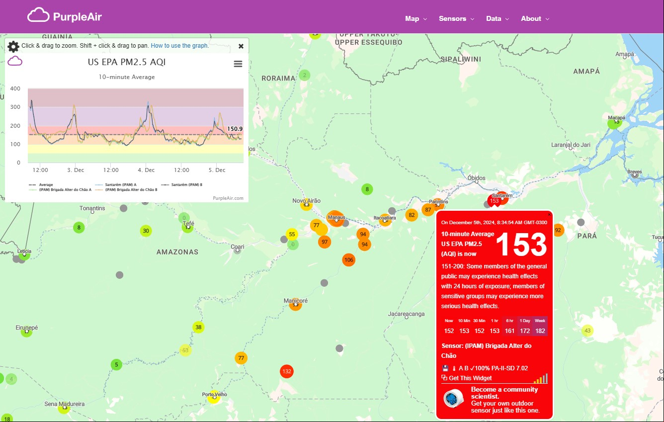Select the sensor marker showing 38
The image size is (664, 422).
pyautogui.click(x=198, y=327)
